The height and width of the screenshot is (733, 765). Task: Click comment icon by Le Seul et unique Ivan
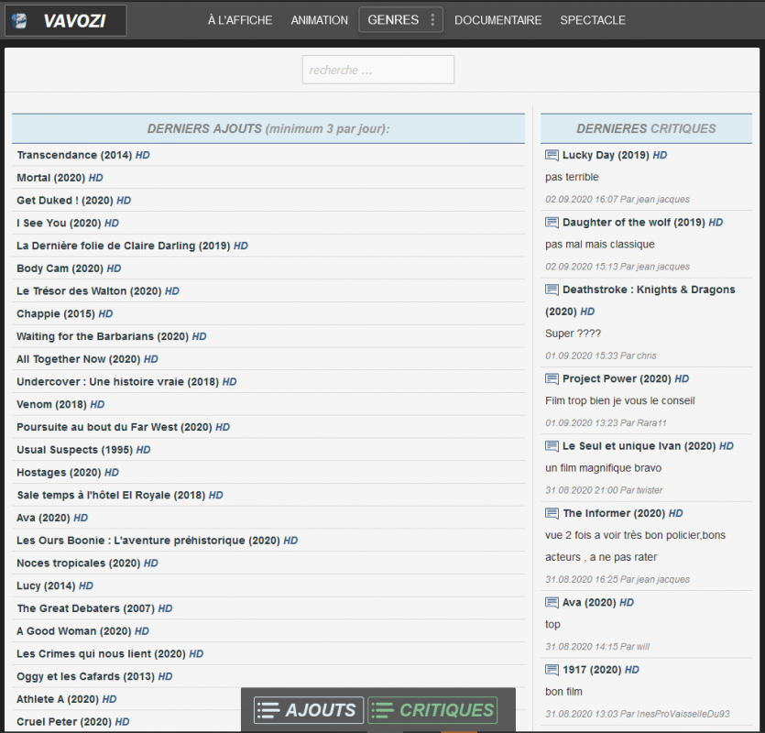pos(552,446)
